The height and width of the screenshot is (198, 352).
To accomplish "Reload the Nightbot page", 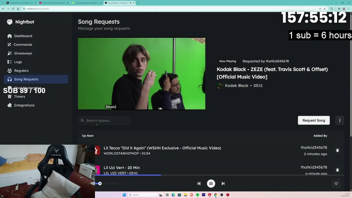I will (x=13, y=9).
